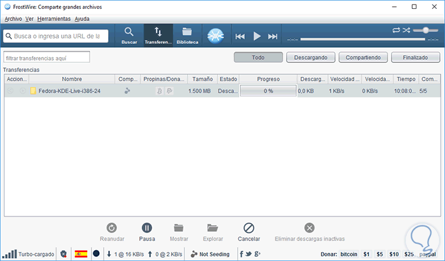Viewport: 445px width, 261px height.
Task: Click the filter transfers text box
Action: point(46,58)
